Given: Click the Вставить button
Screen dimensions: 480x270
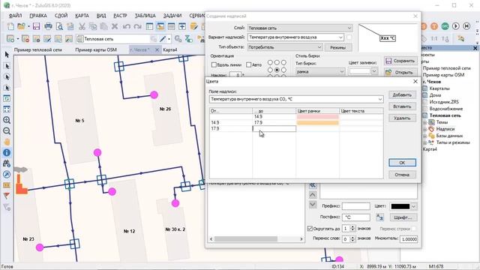Looking at the screenshot, I should click(402, 106).
